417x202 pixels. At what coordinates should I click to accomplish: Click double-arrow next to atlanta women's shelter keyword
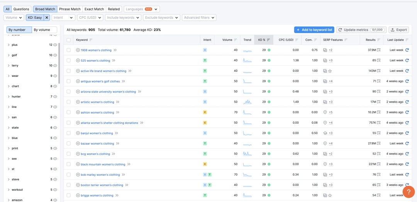(142, 123)
